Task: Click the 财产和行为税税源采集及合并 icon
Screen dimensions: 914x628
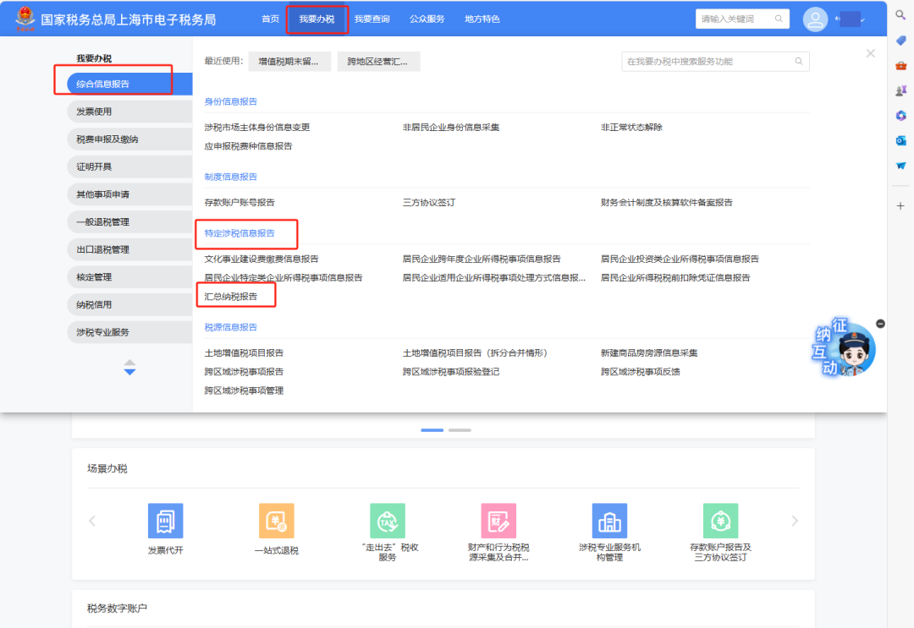Action: click(x=498, y=521)
